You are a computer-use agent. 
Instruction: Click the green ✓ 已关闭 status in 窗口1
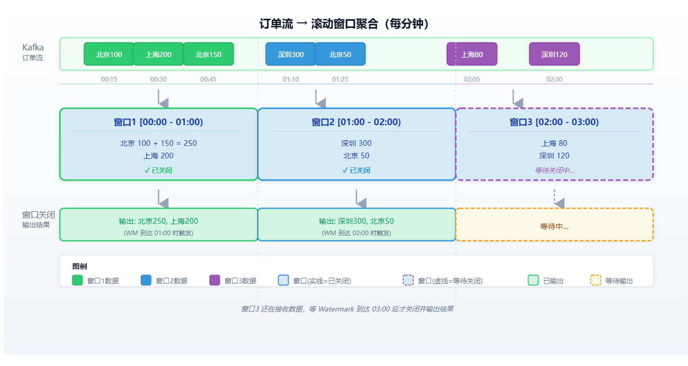158,170
